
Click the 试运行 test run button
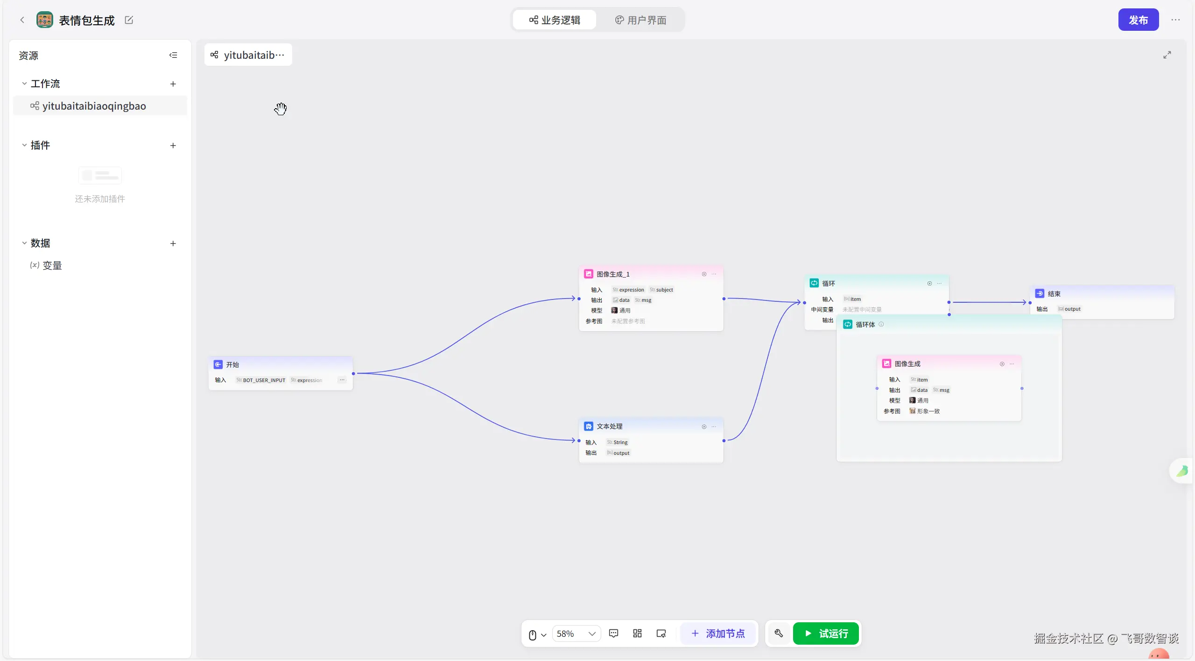[826, 633]
